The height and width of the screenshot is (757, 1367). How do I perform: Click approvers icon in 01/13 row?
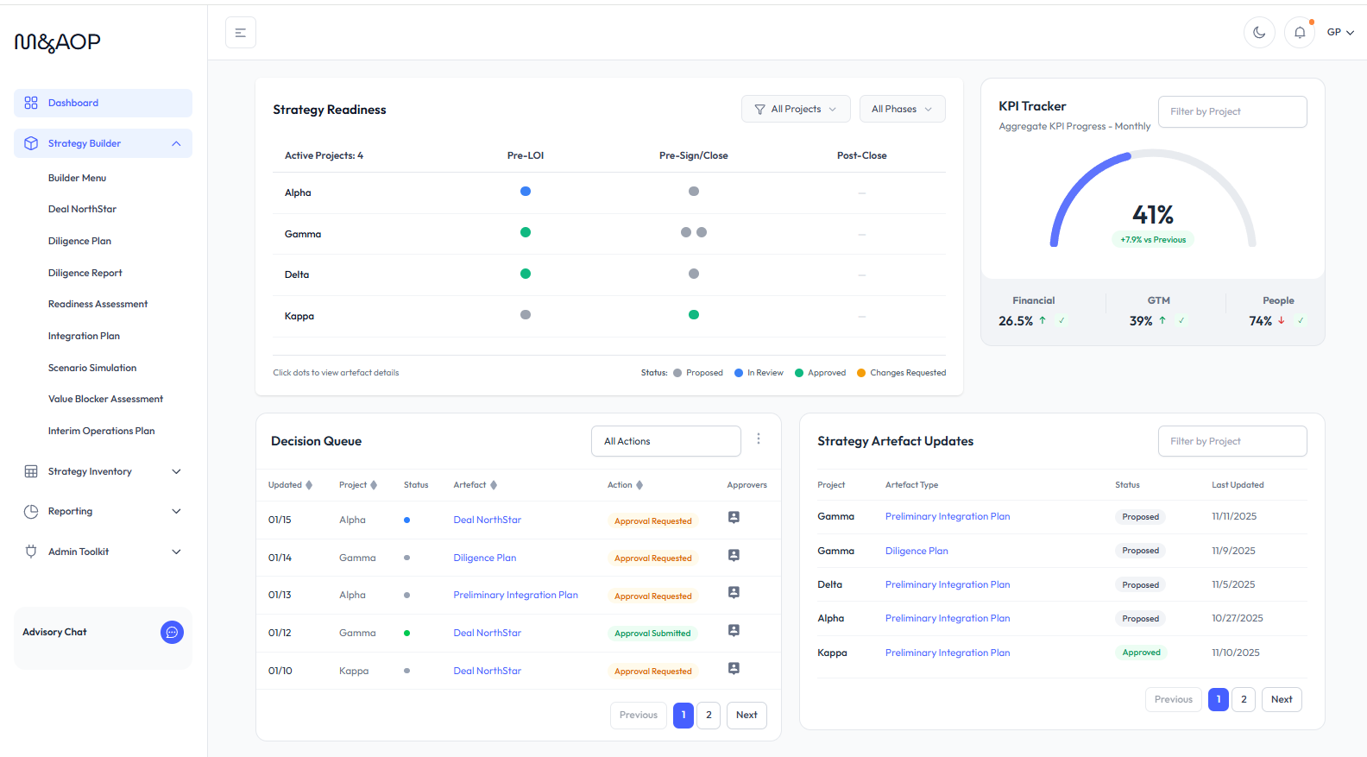[x=734, y=592]
